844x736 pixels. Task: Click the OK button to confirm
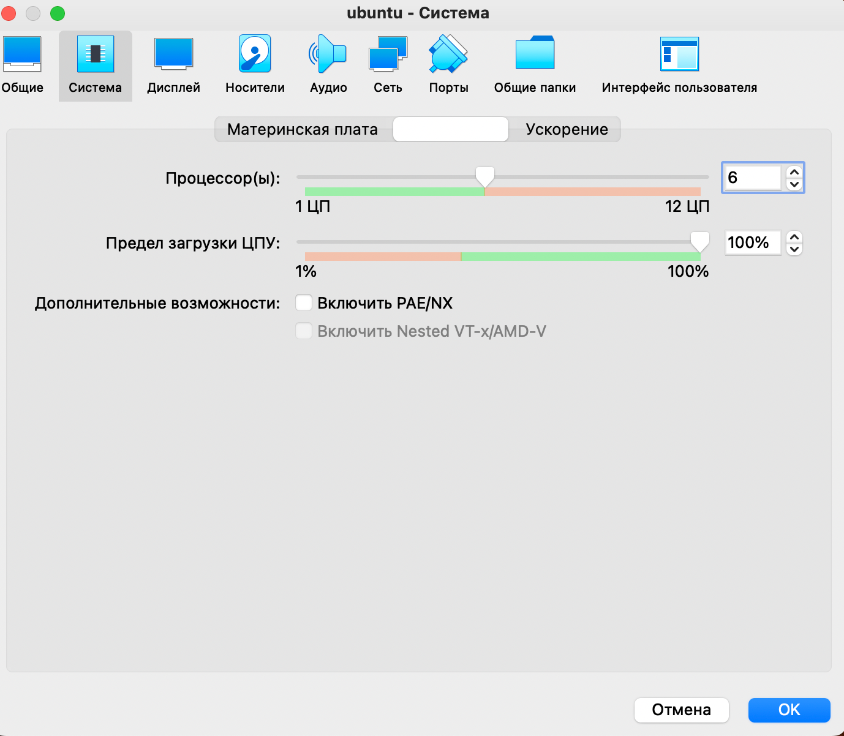[x=789, y=710]
